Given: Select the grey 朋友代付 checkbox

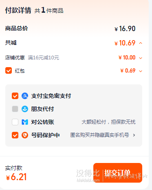Looking at the screenshot, I should tap(15, 109).
